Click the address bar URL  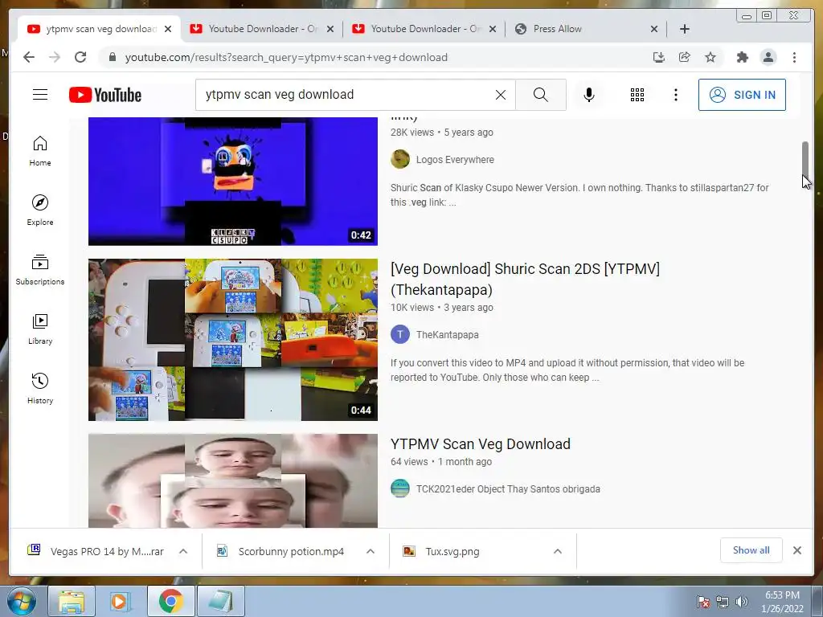(x=286, y=57)
